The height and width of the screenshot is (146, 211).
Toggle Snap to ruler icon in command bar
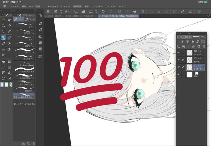175,11
